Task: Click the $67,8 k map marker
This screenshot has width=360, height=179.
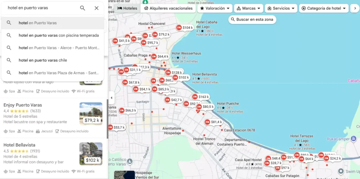Action: [131, 82]
